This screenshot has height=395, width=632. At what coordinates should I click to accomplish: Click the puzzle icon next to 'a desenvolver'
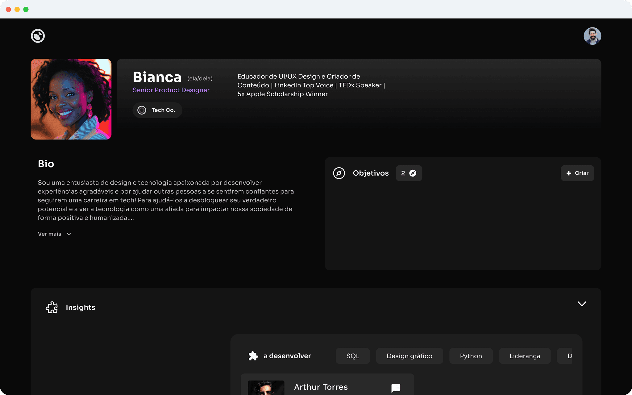point(253,356)
